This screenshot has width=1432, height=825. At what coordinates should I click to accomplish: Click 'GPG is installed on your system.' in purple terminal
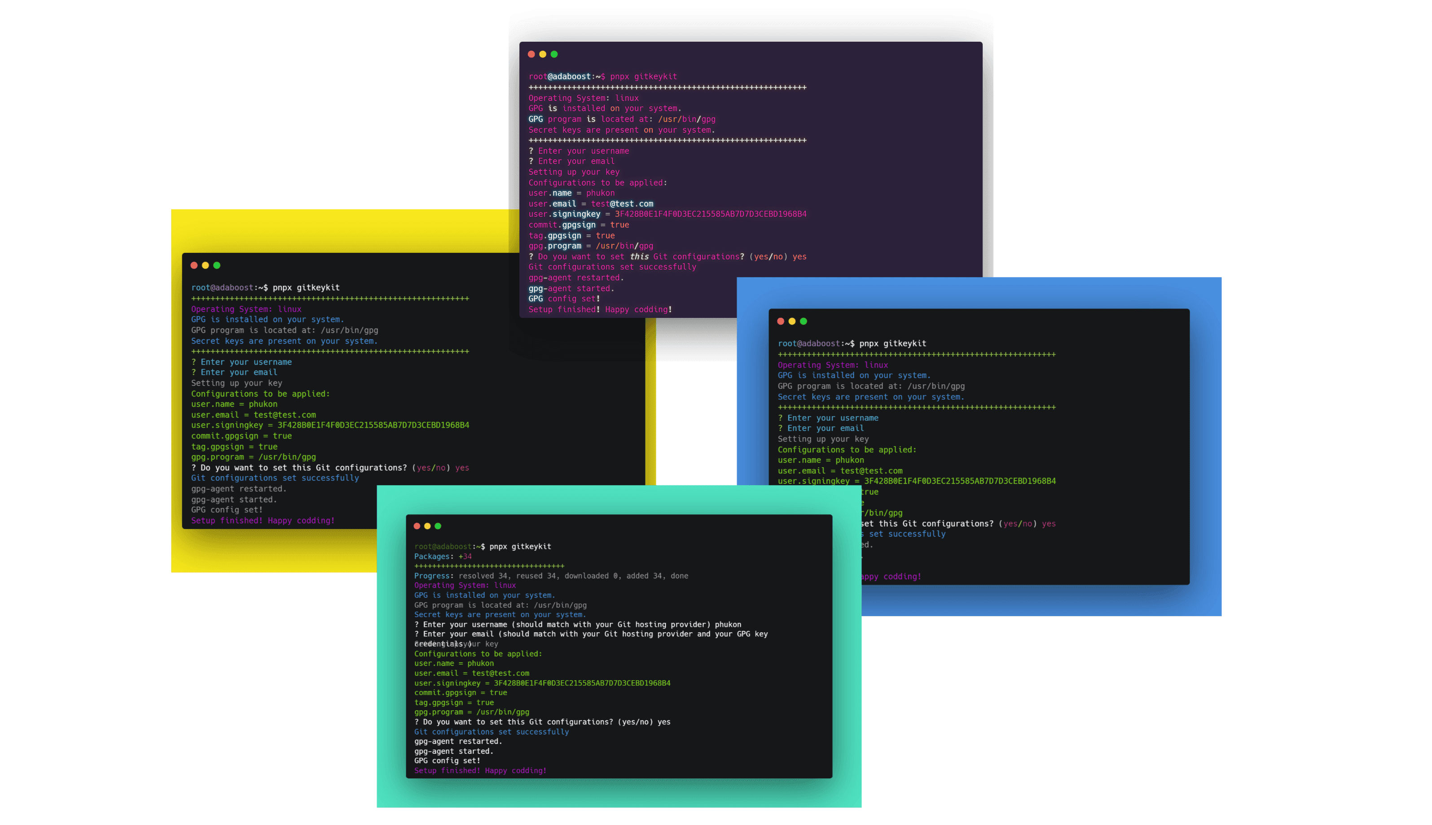tap(605, 108)
